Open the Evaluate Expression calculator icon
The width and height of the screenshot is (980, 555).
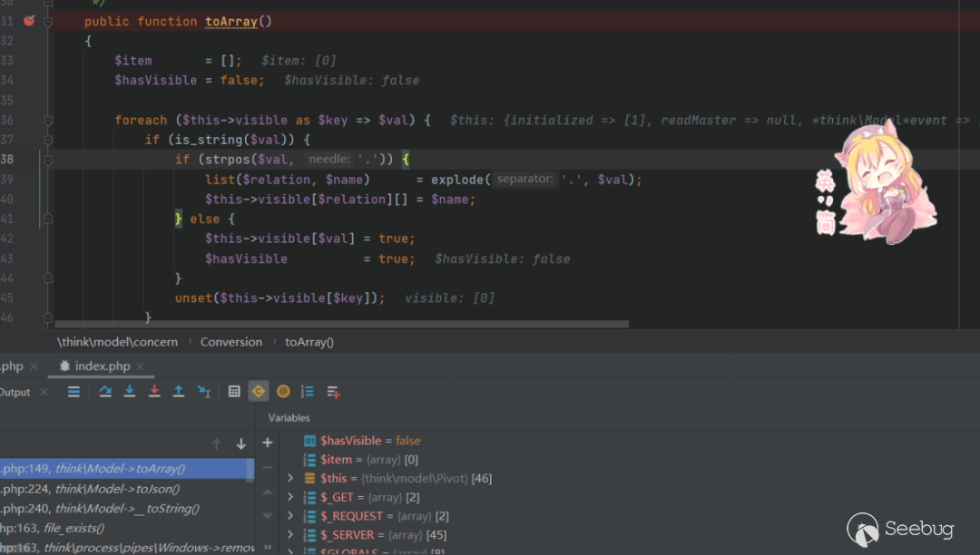coord(234,392)
